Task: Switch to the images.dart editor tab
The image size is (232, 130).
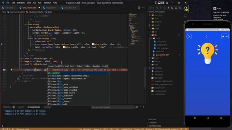Action: click(51, 8)
